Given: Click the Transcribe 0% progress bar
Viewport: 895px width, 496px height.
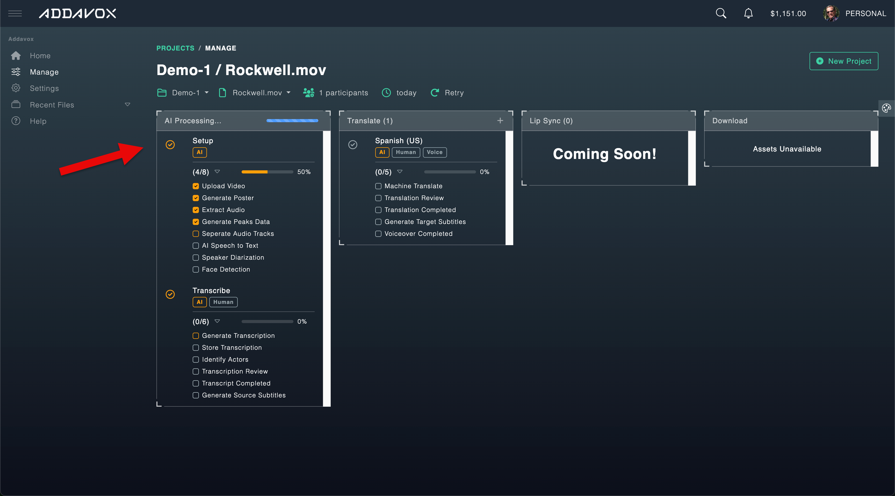Looking at the screenshot, I should (267, 322).
